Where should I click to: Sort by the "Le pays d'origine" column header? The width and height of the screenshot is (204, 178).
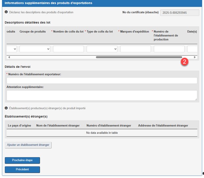tap(19, 125)
